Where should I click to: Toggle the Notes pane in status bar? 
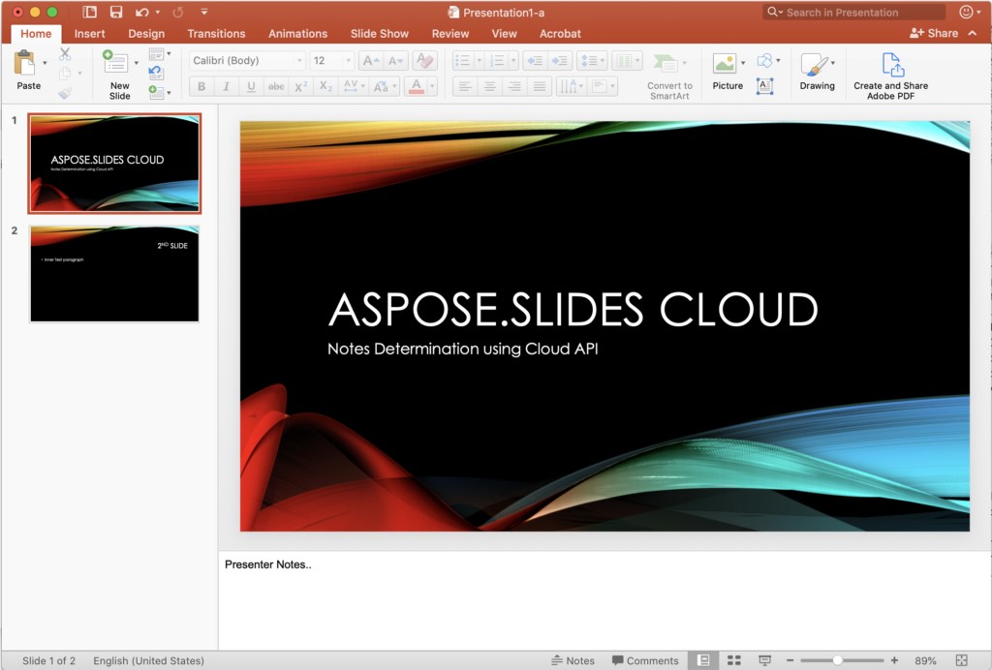click(573, 660)
